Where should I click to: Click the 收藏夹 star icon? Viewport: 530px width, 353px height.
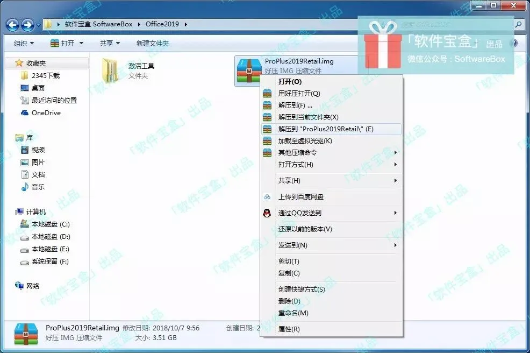[19, 63]
